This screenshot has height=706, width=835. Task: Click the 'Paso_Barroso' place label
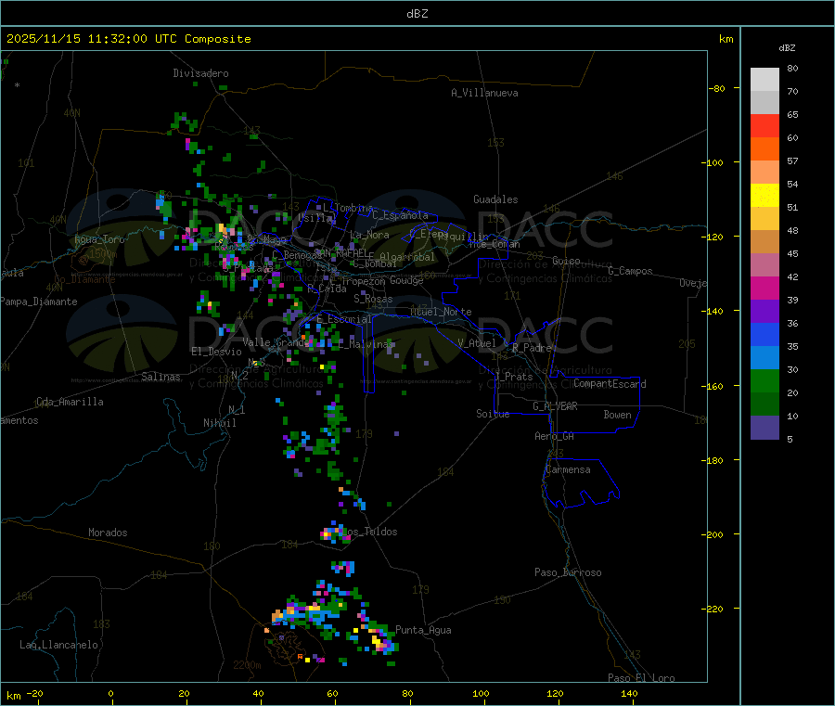point(568,572)
